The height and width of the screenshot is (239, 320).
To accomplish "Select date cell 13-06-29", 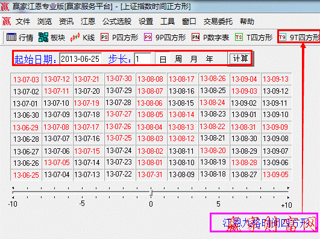I will (x=25, y=128).
